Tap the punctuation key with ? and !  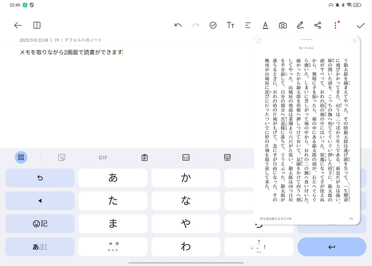[x=259, y=247]
